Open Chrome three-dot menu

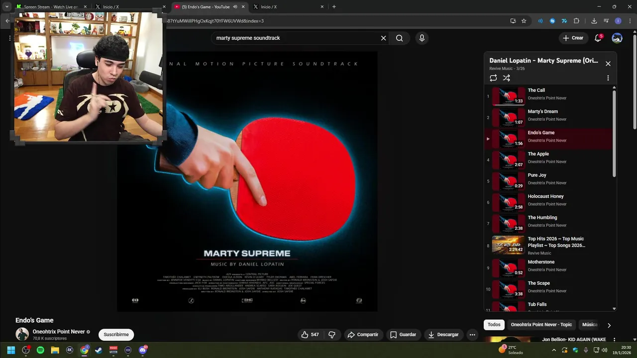(630, 21)
